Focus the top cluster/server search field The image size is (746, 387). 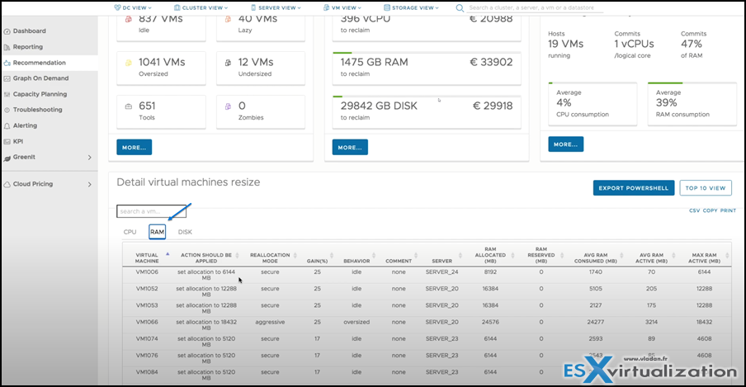pyautogui.click(x=536, y=7)
